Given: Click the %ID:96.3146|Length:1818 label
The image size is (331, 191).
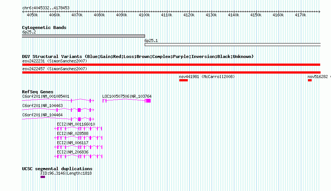Looking at the screenshot, I should click(66, 173).
